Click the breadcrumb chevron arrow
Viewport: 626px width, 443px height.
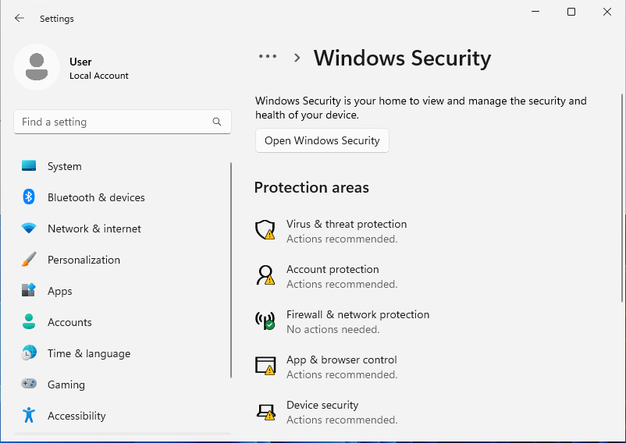tap(297, 58)
